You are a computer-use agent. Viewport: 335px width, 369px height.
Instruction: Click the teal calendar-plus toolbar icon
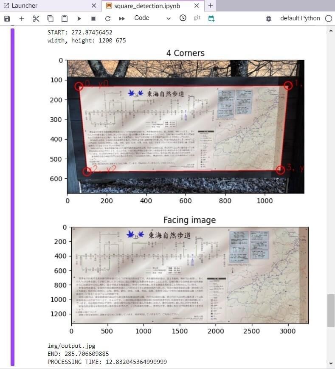coord(211,19)
